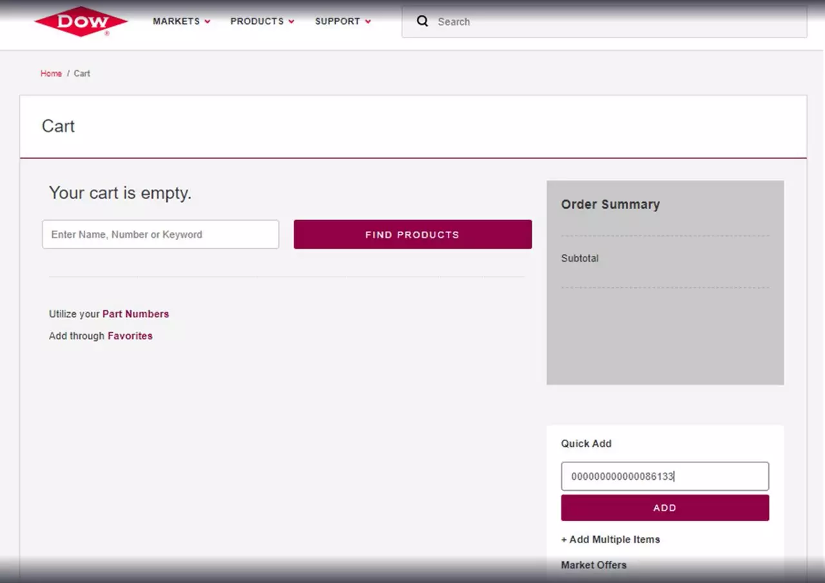Click the Order Summary heading
The image size is (825, 583).
point(610,204)
